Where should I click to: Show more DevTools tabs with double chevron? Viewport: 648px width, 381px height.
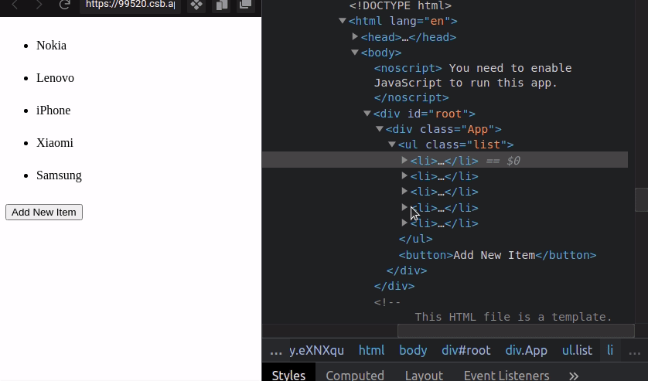[574, 375]
